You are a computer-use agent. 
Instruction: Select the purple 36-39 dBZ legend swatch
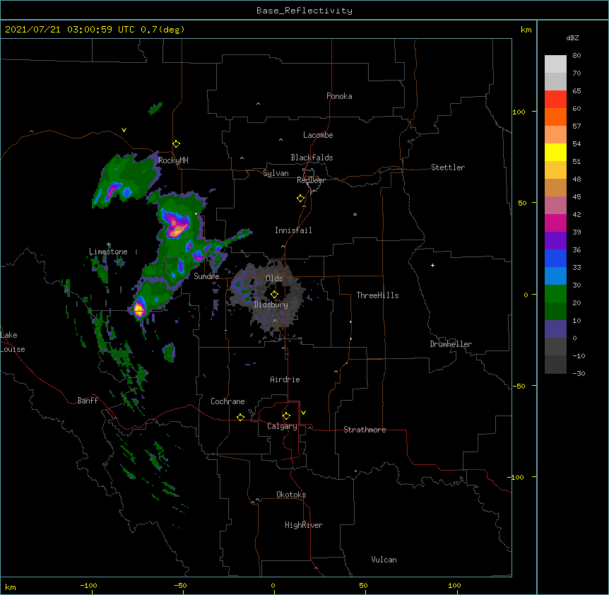(555, 241)
